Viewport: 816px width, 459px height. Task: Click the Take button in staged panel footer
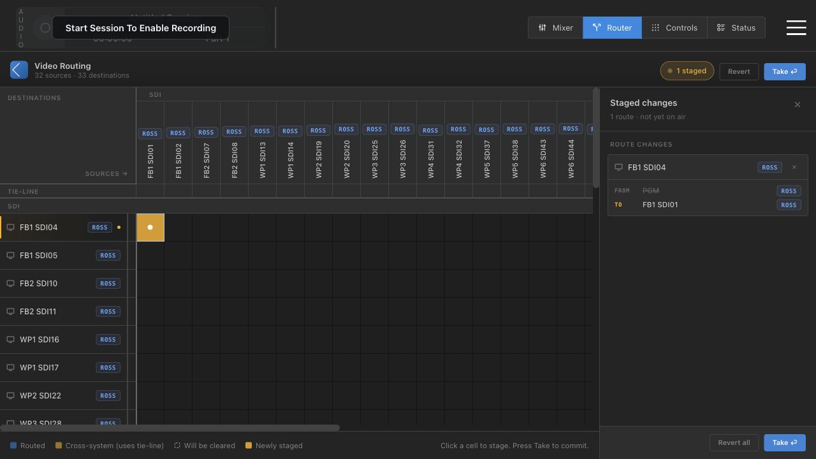coord(785,442)
